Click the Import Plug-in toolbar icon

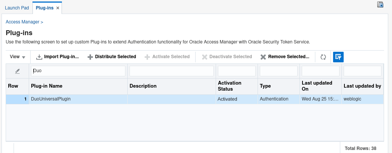pyautogui.click(x=39, y=57)
